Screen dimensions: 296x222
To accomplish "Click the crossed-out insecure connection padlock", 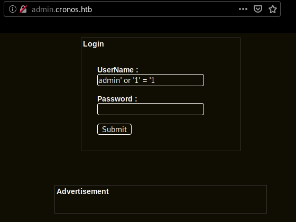I will (23, 9).
